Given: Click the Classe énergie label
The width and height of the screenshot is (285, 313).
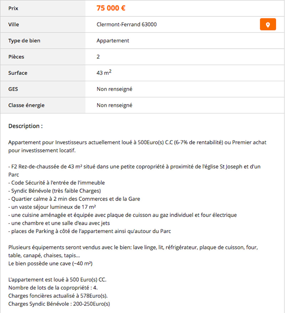Looking at the screenshot, I should (x=26, y=105).
